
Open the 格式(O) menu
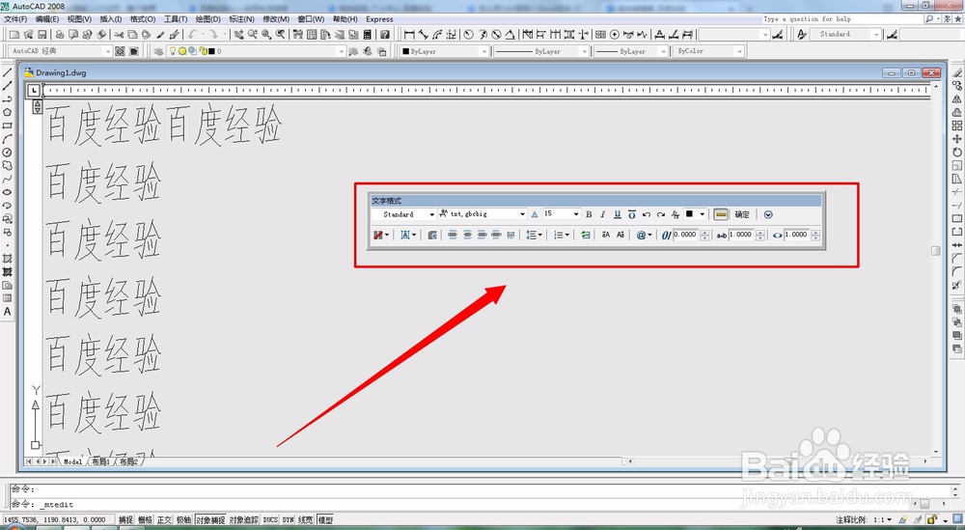143,19
